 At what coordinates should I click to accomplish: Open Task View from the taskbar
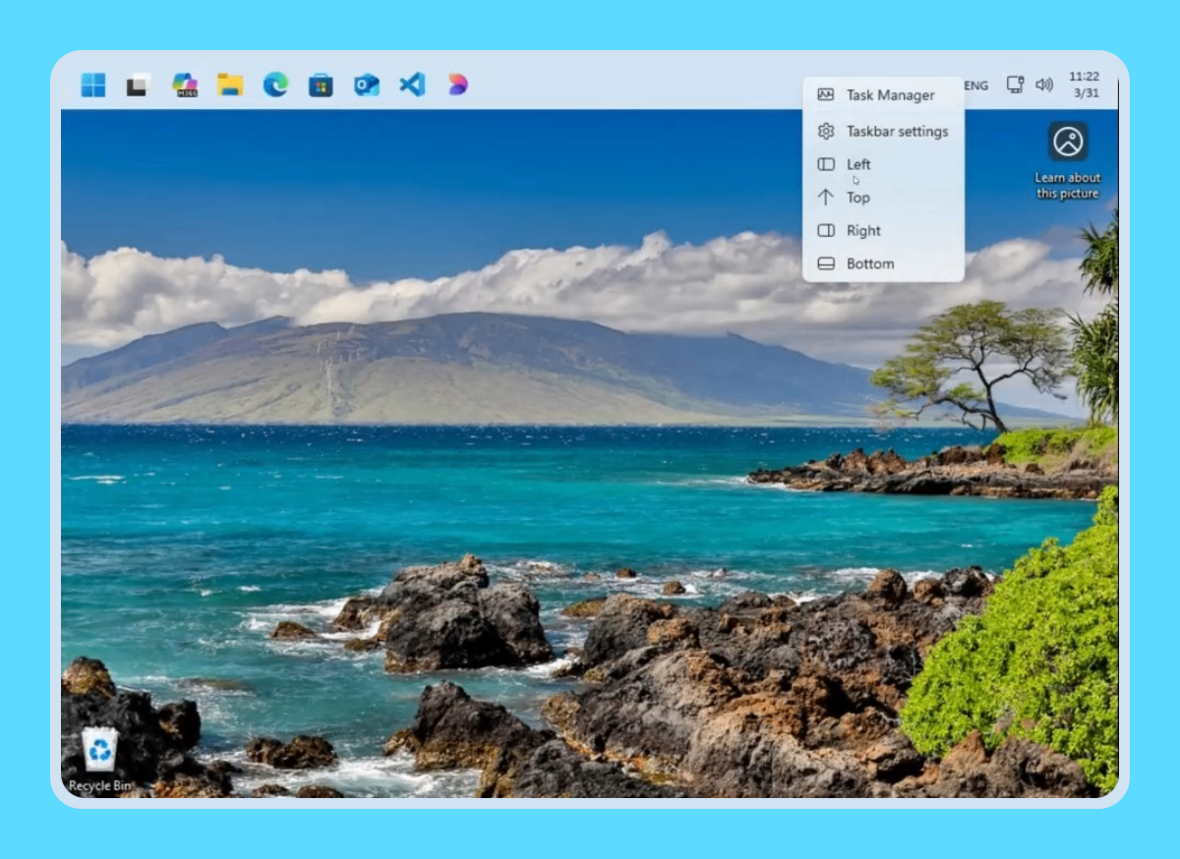(138, 86)
